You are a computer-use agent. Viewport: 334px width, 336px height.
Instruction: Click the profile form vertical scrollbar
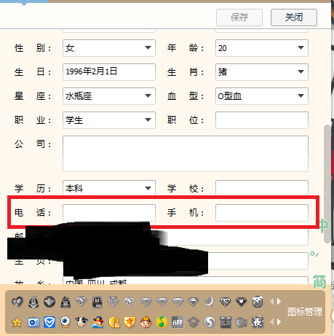coord(327,184)
